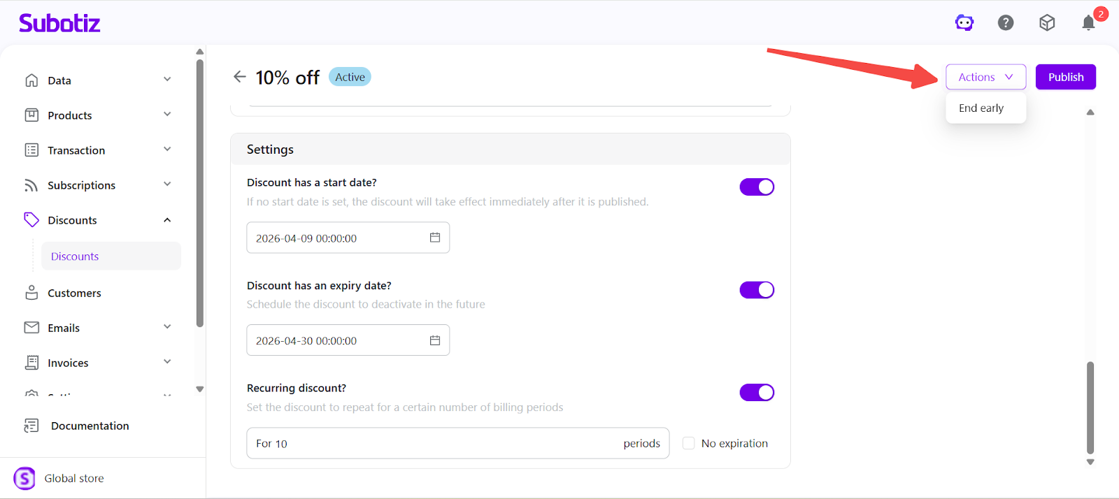Image resolution: width=1119 pixels, height=499 pixels.
Task: Click the Publish button
Action: click(x=1065, y=77)
